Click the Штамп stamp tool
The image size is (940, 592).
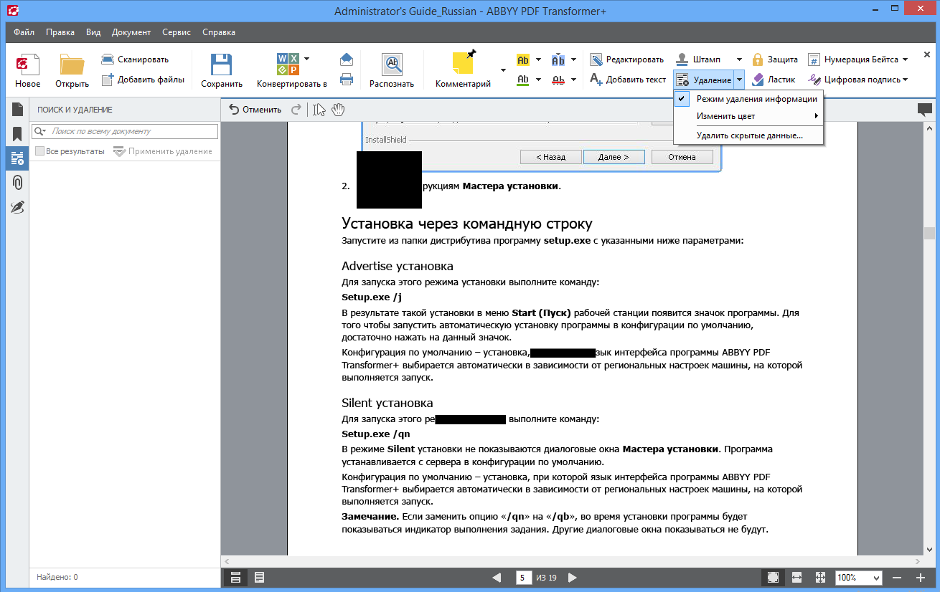pos(700,59)
